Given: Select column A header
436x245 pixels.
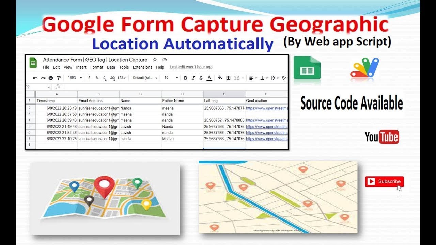Looking at the screenshot, I should tap(57, 94).
